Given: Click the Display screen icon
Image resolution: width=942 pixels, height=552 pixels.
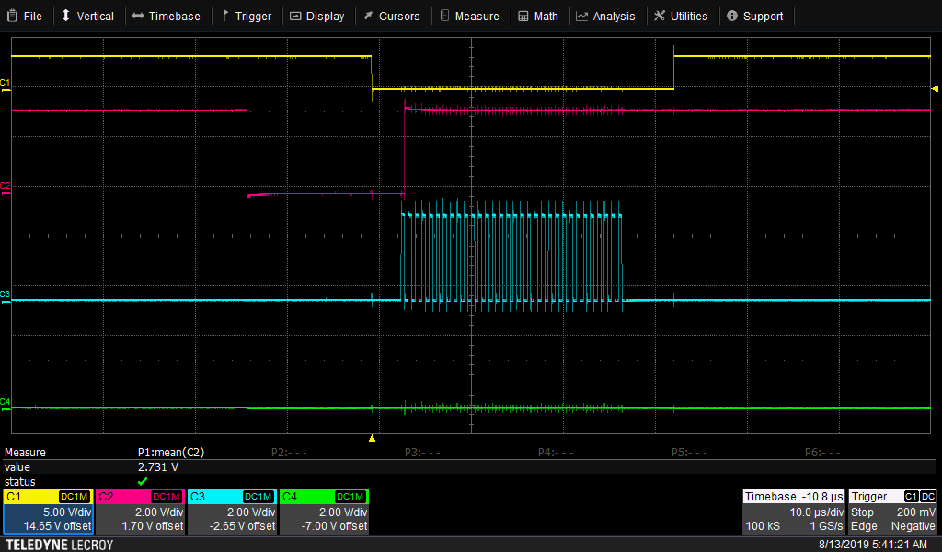Looking at the screenshot, I should pyautogui.click(x=295, y=16).
